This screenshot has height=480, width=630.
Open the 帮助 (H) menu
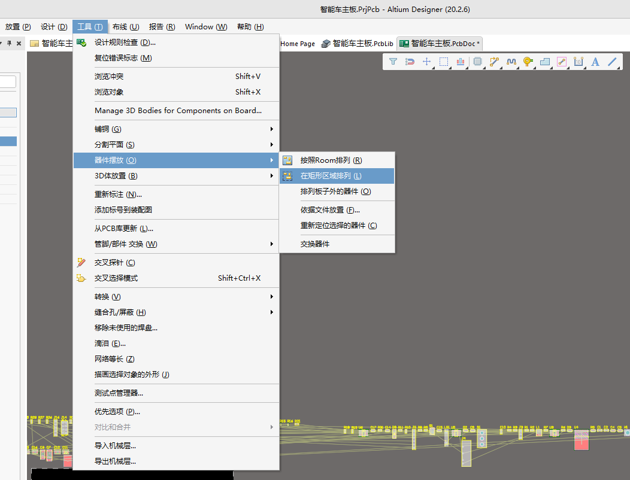[250, 27]
